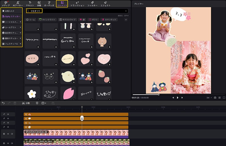The width and height of the screenshot is (226, 146).
Task: Download the outline-only hina dolls sticker
Action: pyautogui.click(x=56, y=82)
